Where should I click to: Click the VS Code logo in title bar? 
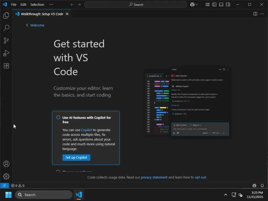pos(5,4)
